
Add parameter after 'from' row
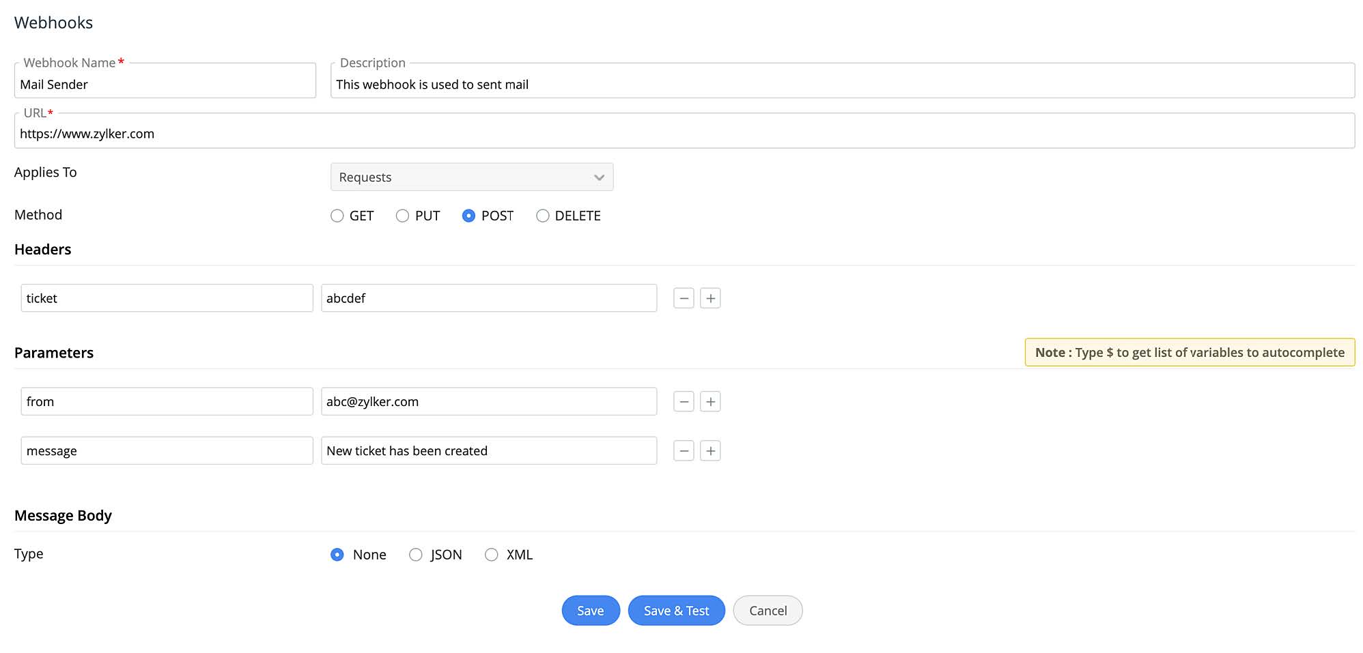point(710,402)
